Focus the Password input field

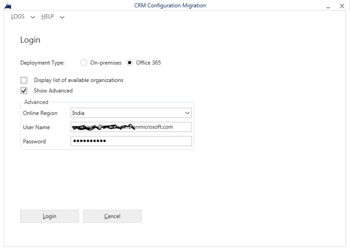coord(131,141)
